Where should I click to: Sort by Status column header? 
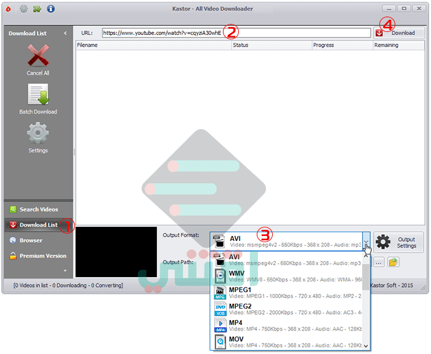click(272, 45)
